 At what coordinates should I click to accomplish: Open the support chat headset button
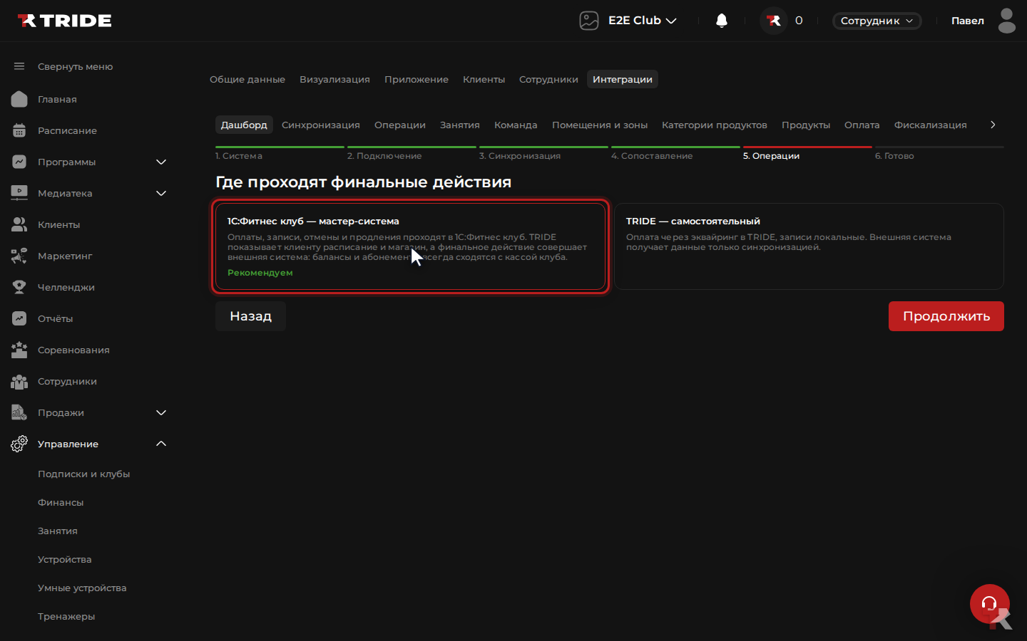pyautogui.click(x=990, y=604)
